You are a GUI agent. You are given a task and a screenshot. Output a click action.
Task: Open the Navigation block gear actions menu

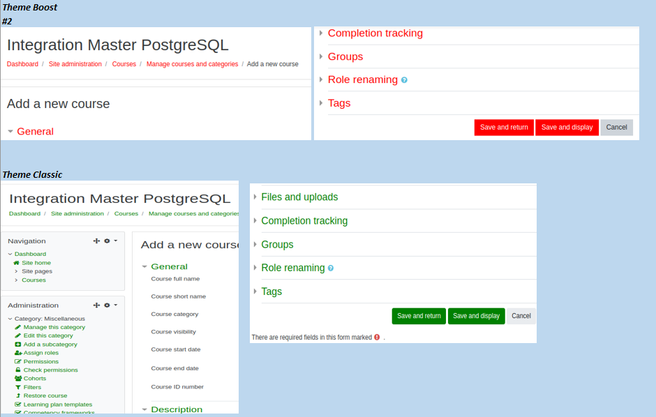pos(110,241)
